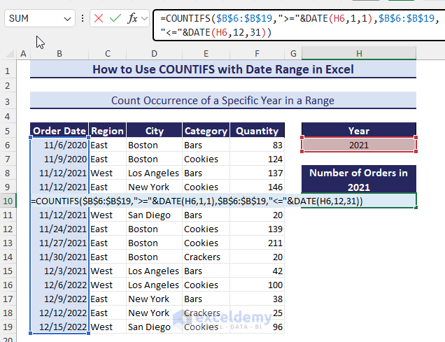Click the quantity cell showing 211

click(258, 243)
